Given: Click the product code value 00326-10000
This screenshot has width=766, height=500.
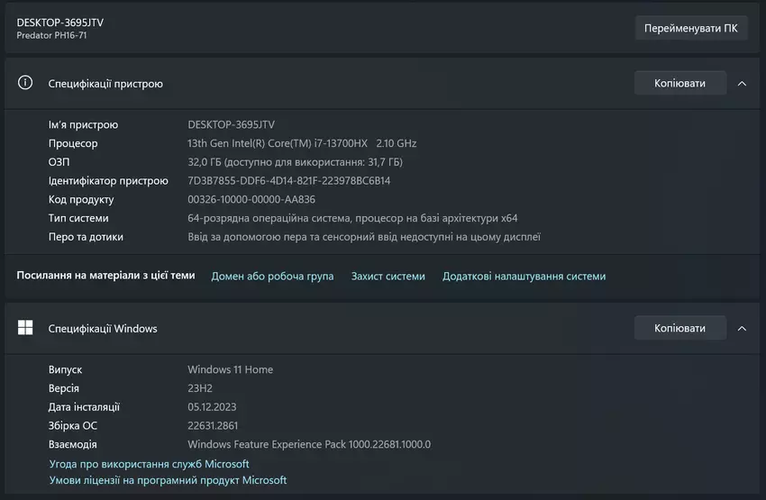Looking at the screenshot, I should (251, 200).
